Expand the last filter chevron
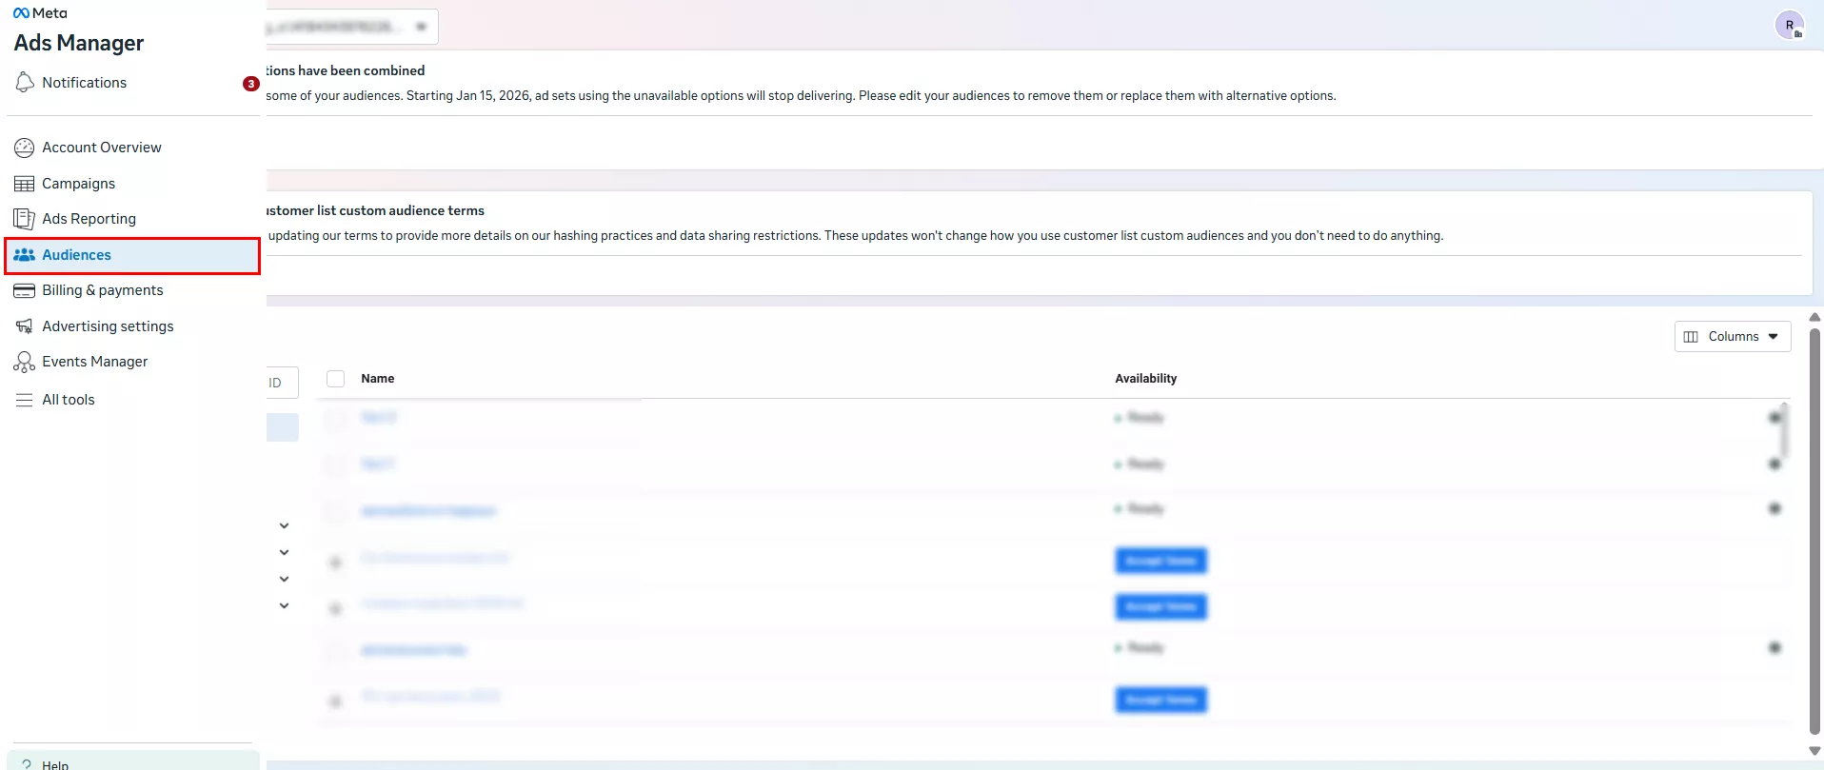The image size is (1824, 770). pos(284,605)
